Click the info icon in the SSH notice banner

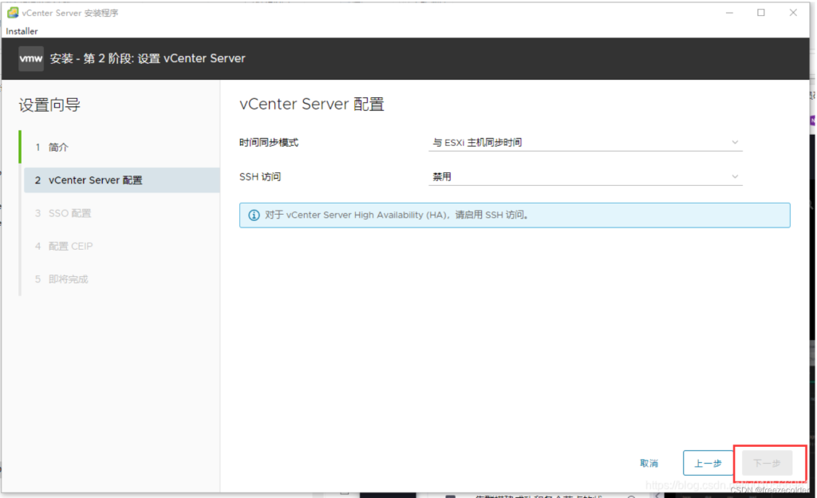click(253, 214)
